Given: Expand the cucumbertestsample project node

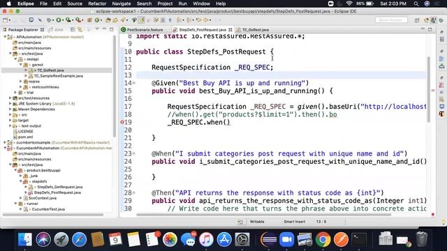Looking at the screenshot, I should [x=5, y=142].
